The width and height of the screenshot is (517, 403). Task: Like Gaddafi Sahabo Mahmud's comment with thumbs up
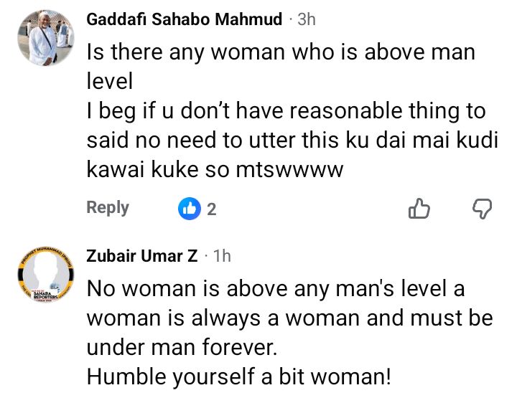419,209
